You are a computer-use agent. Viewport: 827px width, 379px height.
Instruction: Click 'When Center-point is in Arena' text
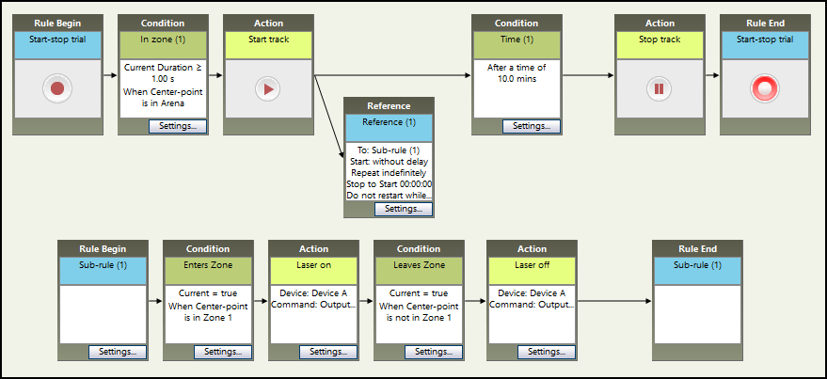pos(163,97)
